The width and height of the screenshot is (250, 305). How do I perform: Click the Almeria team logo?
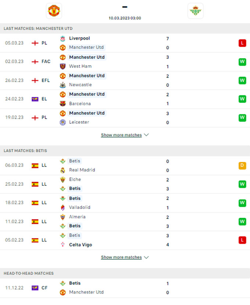[x=63, y=217]
